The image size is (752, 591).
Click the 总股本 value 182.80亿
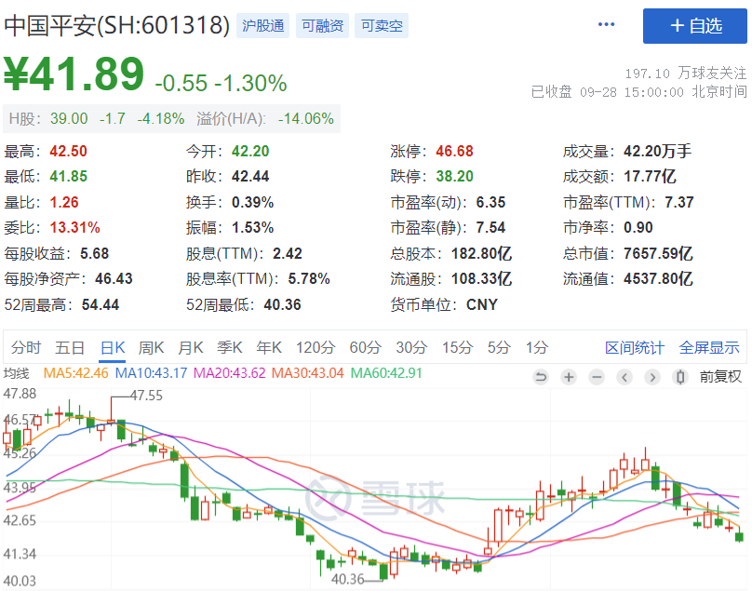pyautogui.click(x=481, y=253)
